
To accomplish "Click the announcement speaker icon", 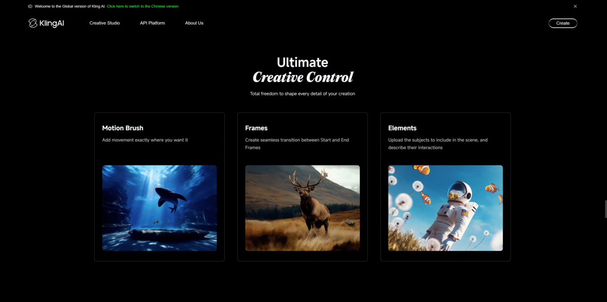I will pyautogui.click(x=30, y=6).
